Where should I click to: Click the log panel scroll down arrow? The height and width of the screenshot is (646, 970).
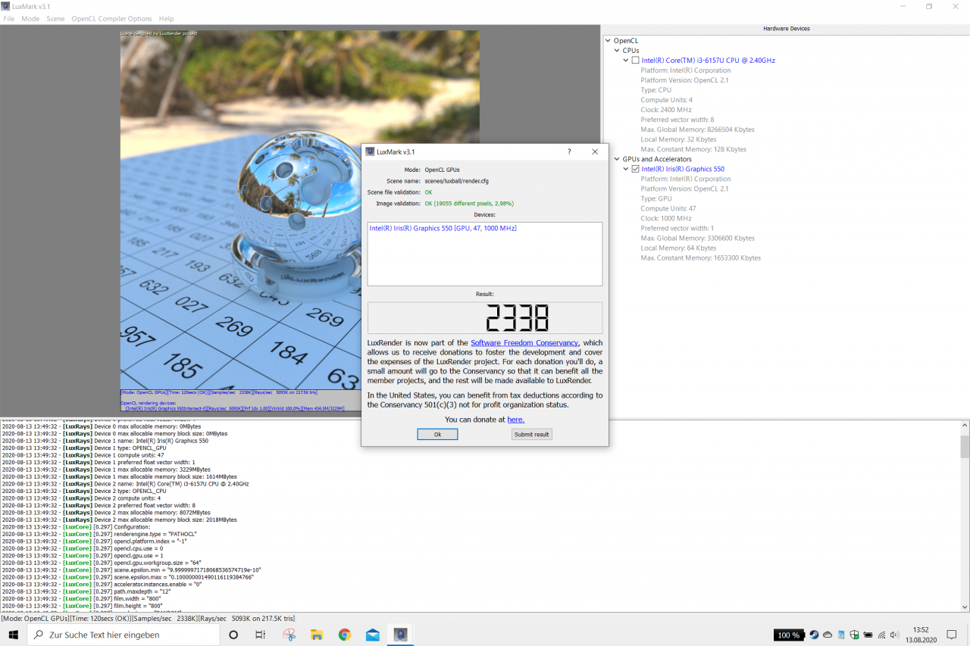(965, 607)
